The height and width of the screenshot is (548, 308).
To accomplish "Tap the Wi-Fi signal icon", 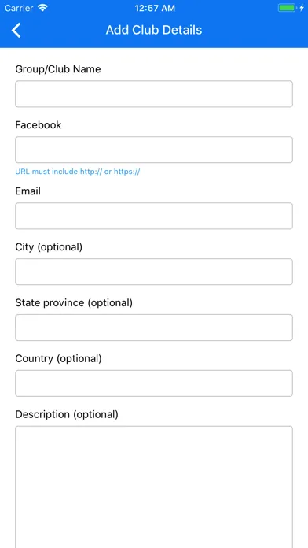I will click(42, 8).
